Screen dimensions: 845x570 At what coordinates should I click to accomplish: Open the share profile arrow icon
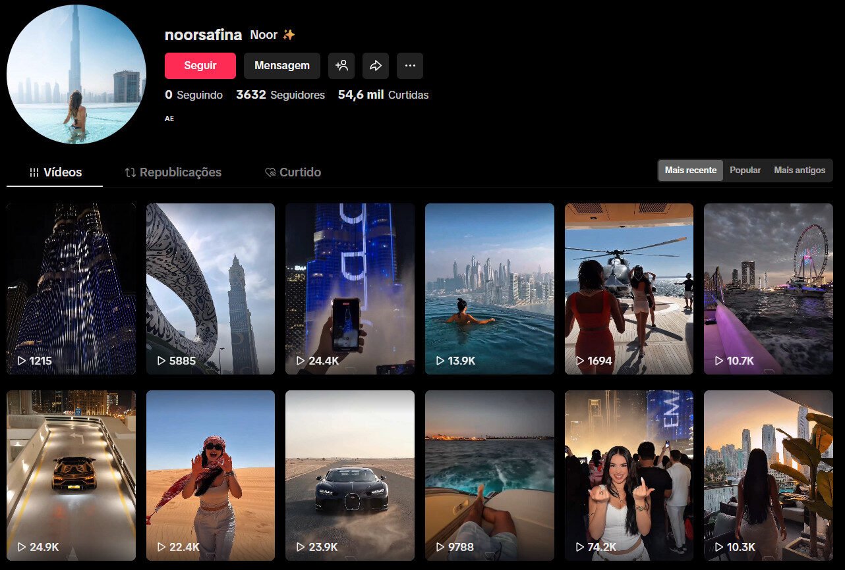pos(376,66)
